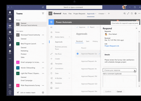Open the Project Request Link
The height and width of the screenshot is (101, 141).
pyautogui.click(x=112, y=46)
